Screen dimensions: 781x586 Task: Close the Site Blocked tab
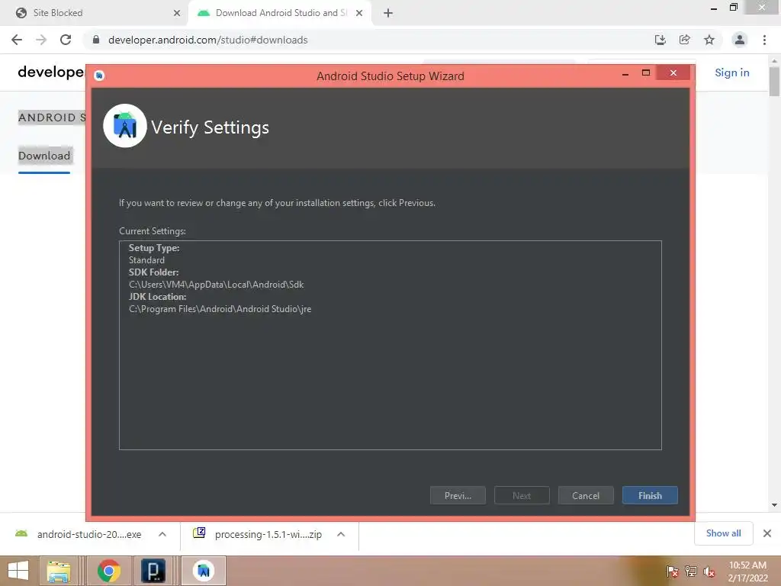point(177,13)
